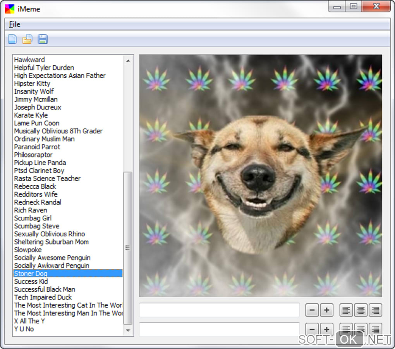Click the meme list scrollbar thumb
Image resolution: width=395 pixels, height=349 pixels.
coord(128,248)
